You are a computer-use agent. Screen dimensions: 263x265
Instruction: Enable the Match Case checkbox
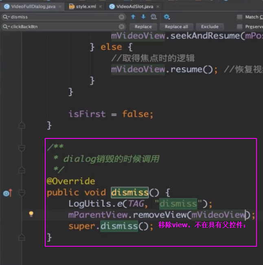pos(240,17)
